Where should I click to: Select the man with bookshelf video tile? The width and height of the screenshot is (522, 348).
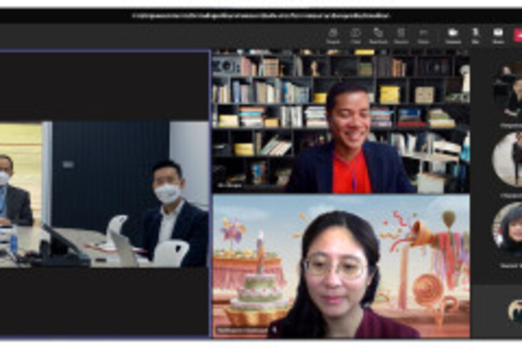click(x=341, y=122)
